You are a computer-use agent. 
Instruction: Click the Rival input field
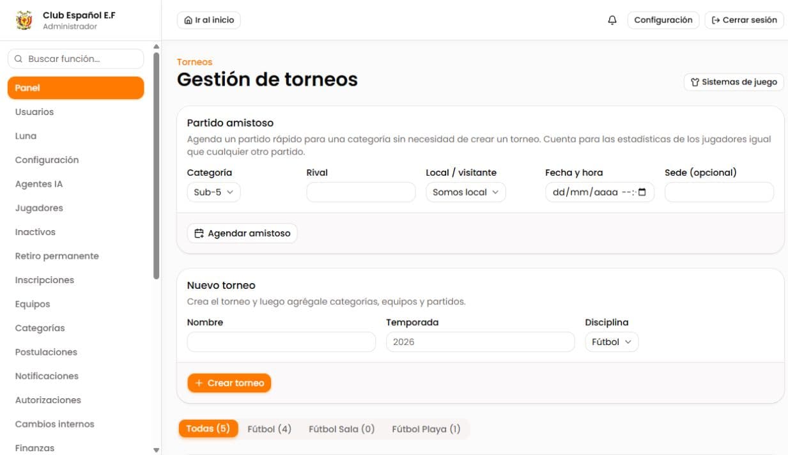click(361, 192)
